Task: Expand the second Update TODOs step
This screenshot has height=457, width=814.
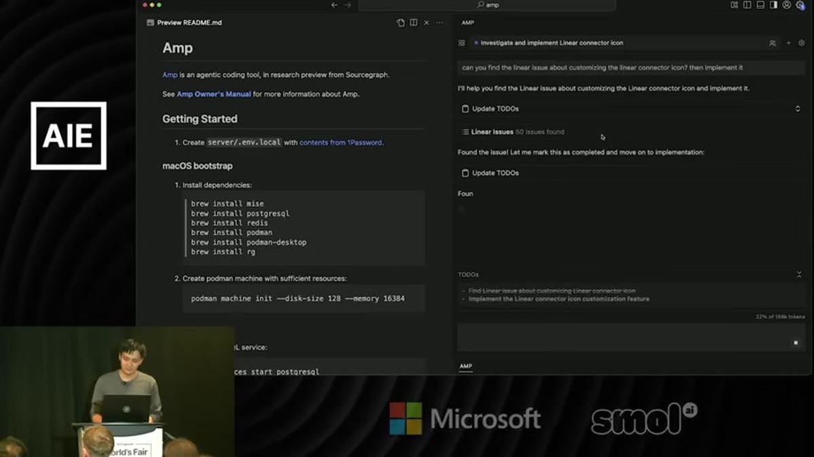Action: click(495, 173)
